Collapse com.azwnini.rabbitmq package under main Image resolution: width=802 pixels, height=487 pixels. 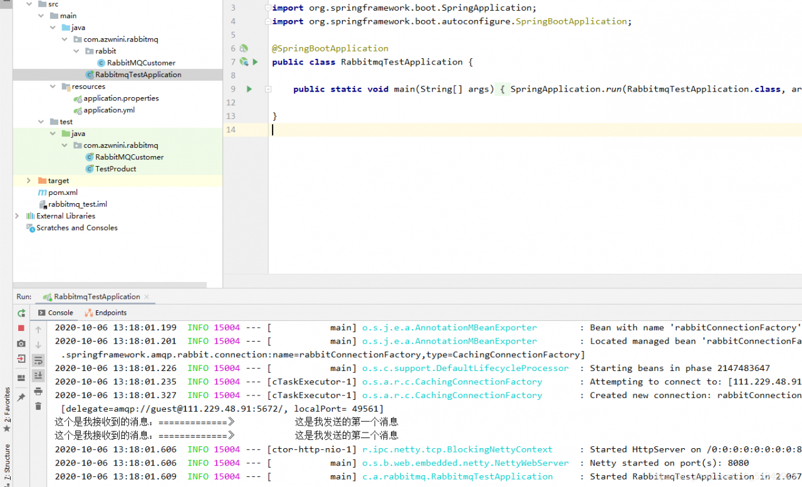tap(65, 39)
